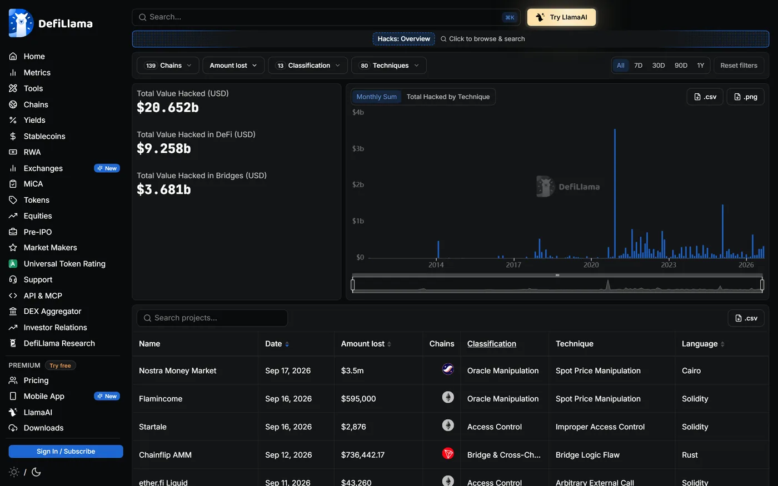Select the 1Y time range
This screenshot has width=778, height=486.
[701, 66]
